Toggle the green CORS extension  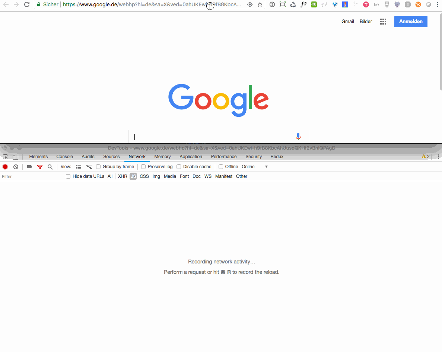point(314,4)
